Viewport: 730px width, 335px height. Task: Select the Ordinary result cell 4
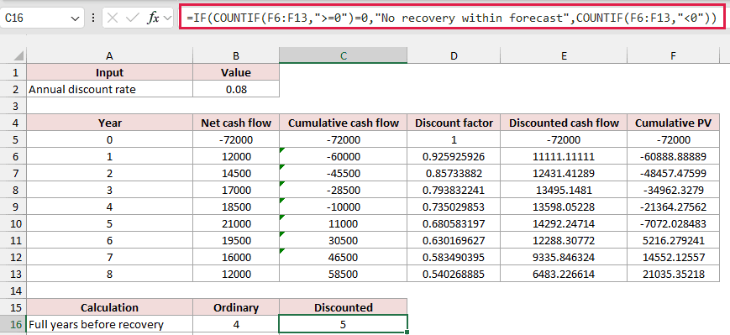click(x=236, y=324)
